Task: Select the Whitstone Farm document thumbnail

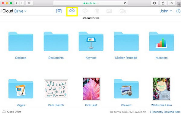Action: [x=161, y=89]
